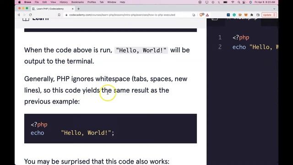
Task: Open the View menu
Action: (53, 2)
